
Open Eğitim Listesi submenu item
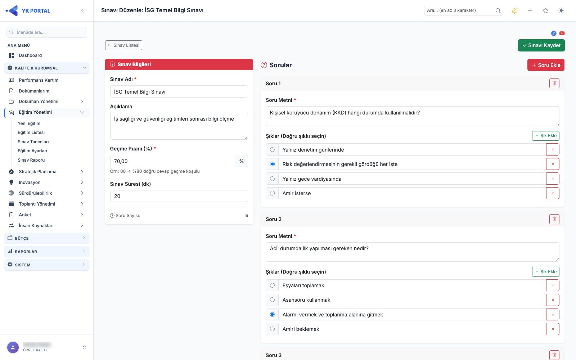tap(31, 132)
